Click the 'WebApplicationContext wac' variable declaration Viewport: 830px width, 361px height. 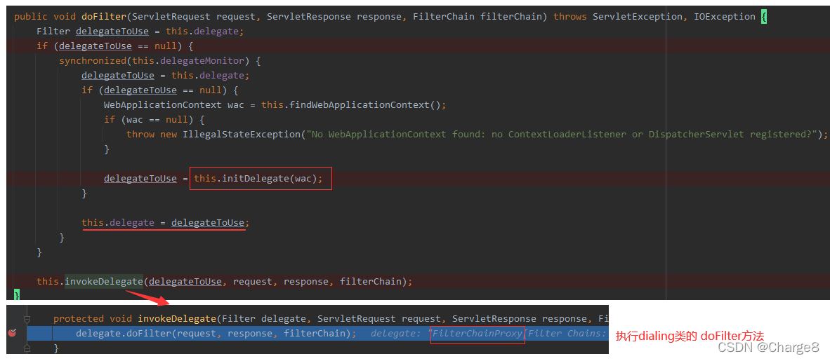173,104
